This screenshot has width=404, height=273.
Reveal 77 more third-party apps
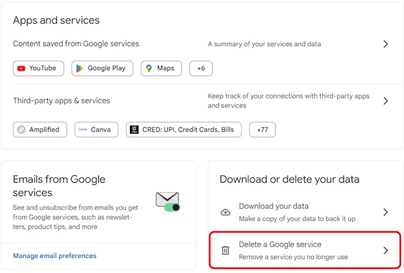click(262, 129)
